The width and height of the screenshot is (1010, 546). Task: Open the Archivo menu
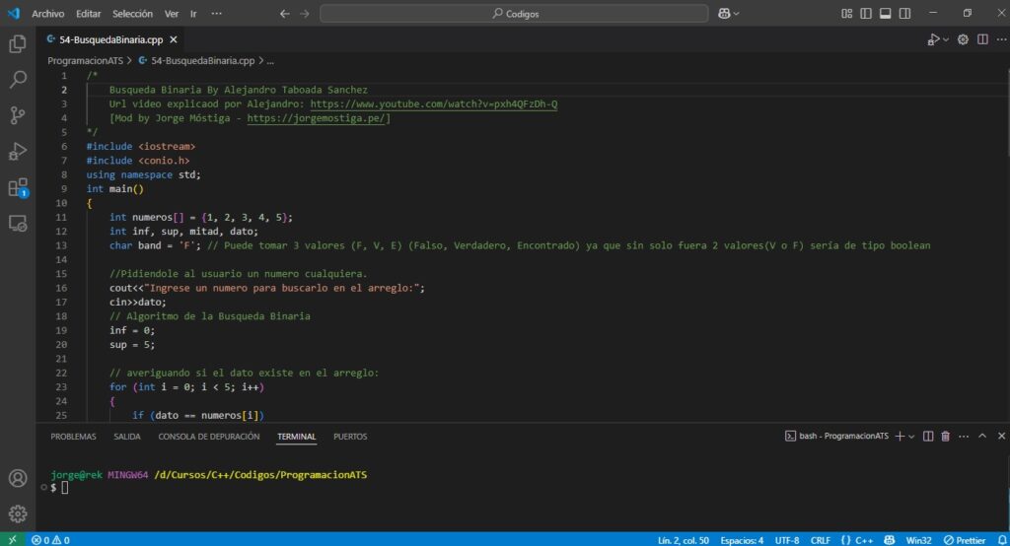click(47, 14)
